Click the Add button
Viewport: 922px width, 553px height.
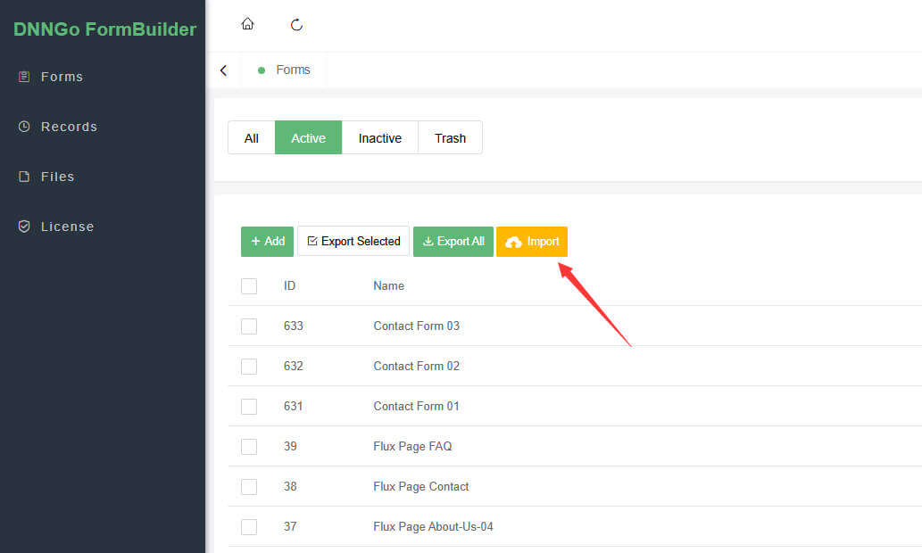point(268,242)
